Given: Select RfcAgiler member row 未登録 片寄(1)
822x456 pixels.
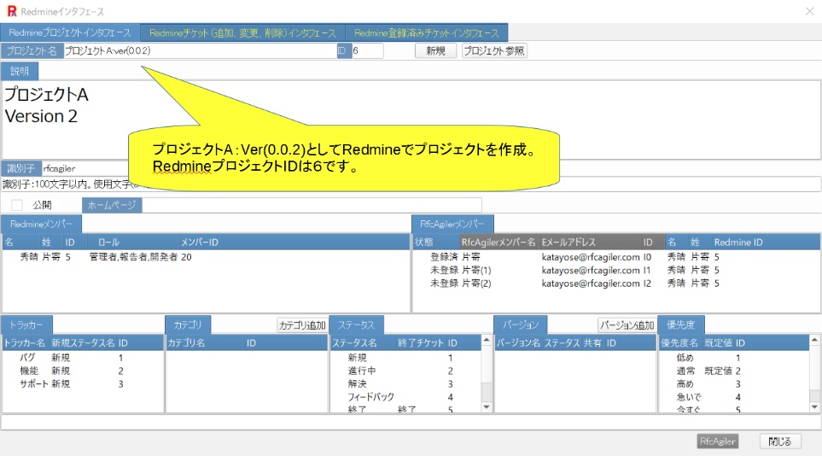Looking at the screenshot, I should click(616, 270).
